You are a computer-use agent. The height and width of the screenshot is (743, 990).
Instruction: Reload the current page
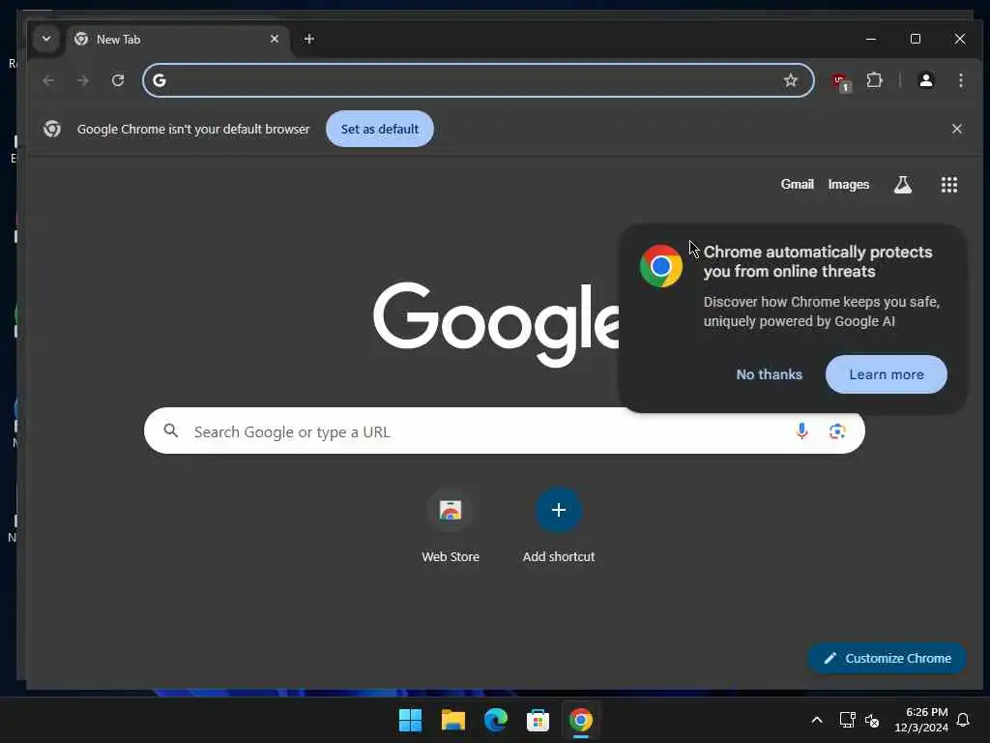click(118, 80)
